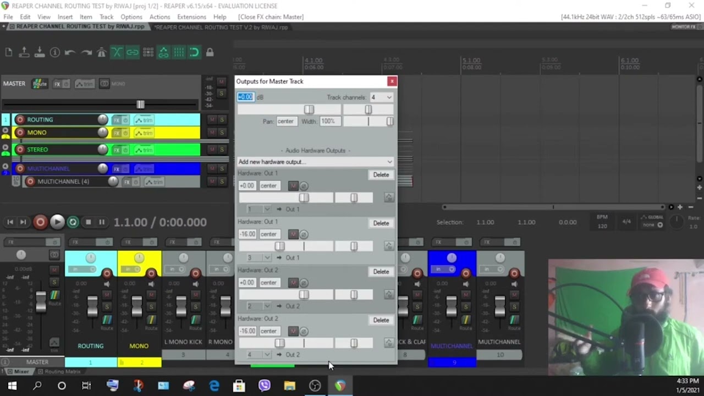Screen dimensions: 704x396
Task: Mute the STEREO track in track panel
Action: 212,150
